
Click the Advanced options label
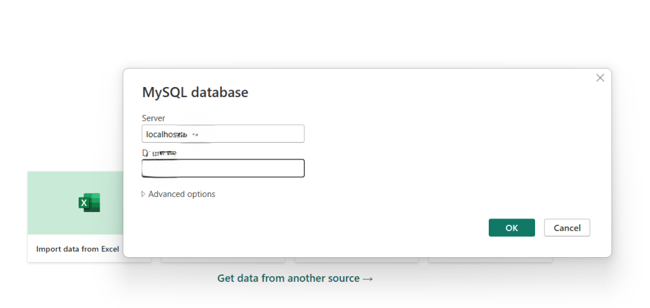182,194
